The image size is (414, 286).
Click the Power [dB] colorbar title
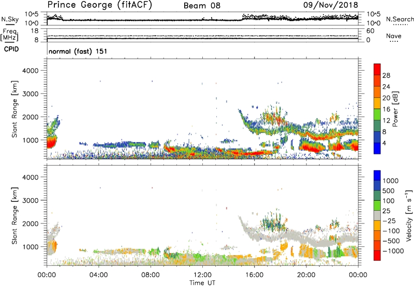pos(395,109)
